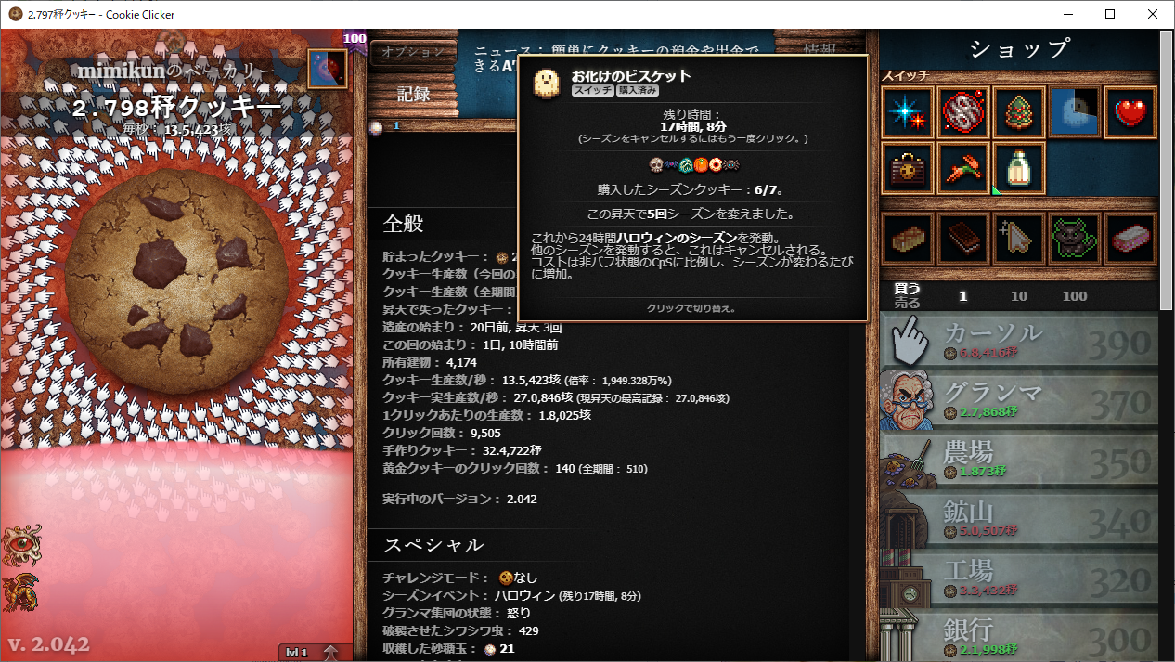The height and width of the screenshot is (662, 1175).
Task: Select the 所有建物: 4,174 stat line
Action: point(430,362)
